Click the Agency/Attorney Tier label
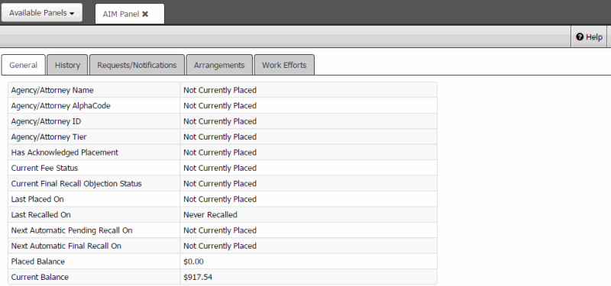 coord(49,137)
